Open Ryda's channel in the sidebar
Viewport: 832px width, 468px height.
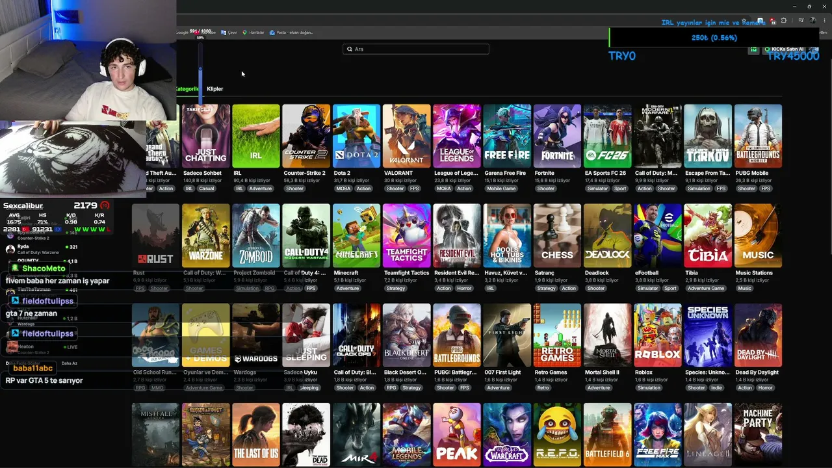tap(42, 250)
